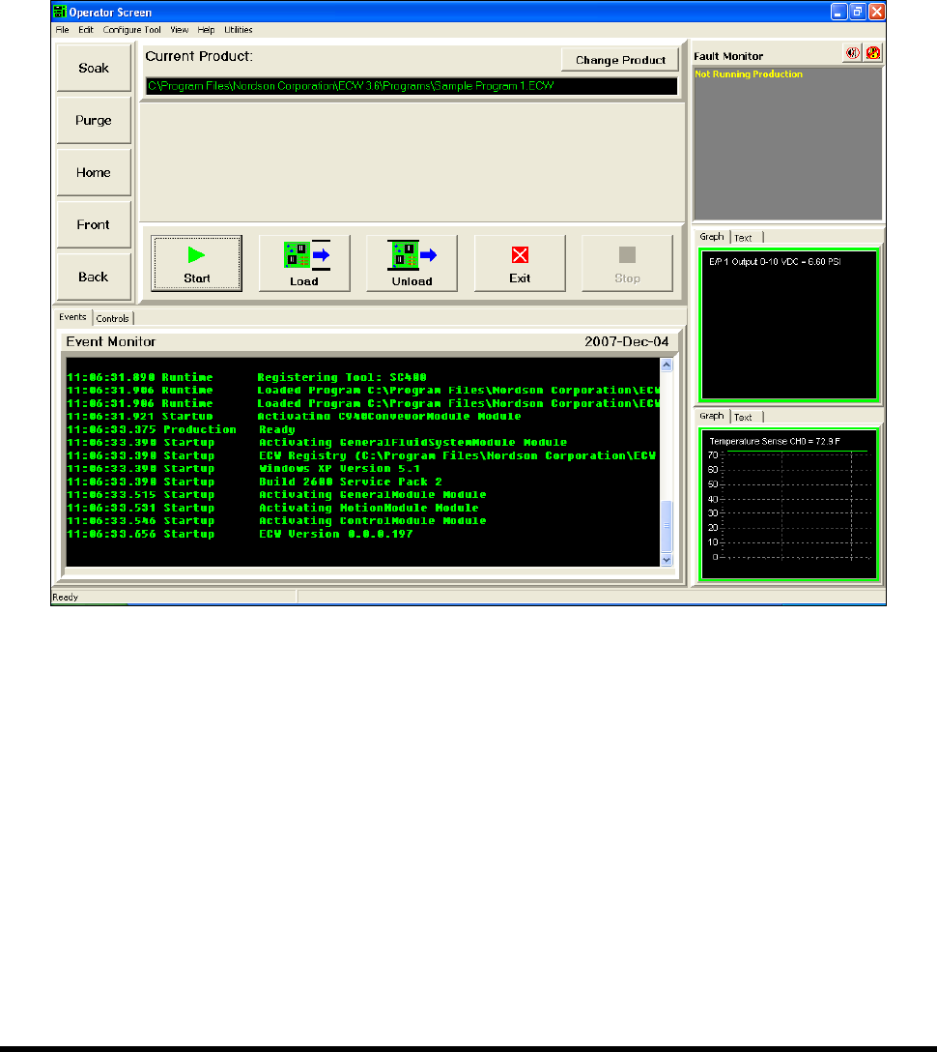Screen dimensions: 937x1052
Task: Open the Edit menu
Action: click(86, 30)
